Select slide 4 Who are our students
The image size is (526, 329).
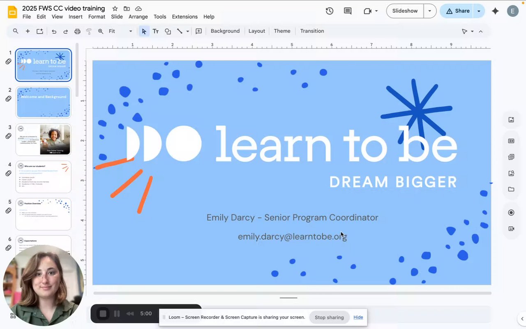44,177
